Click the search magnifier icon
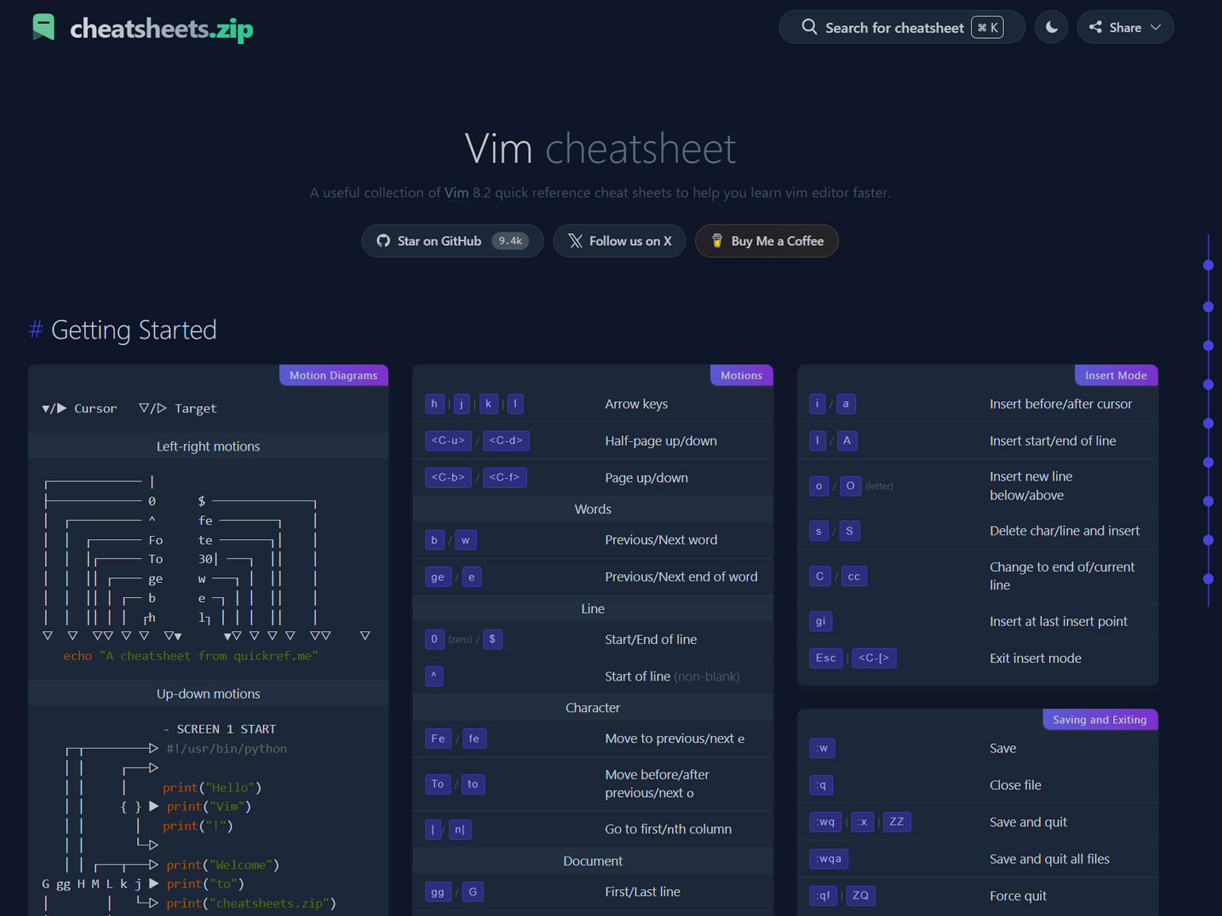Viewport: 1222px width, 916px height. tap(809, 27)
